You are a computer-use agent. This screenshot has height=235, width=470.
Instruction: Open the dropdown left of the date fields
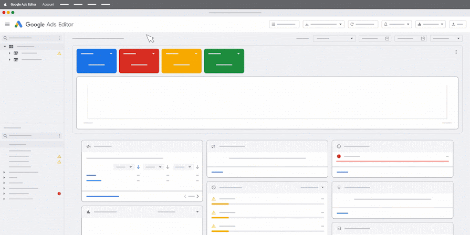(334, 38)
